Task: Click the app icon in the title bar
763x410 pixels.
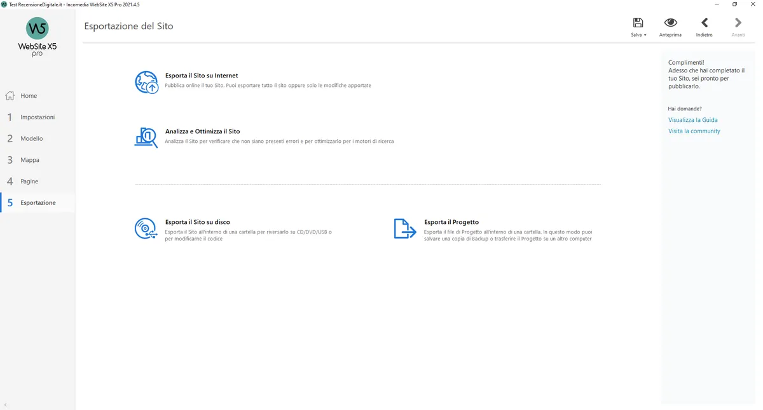Action: tap(4, 4)
